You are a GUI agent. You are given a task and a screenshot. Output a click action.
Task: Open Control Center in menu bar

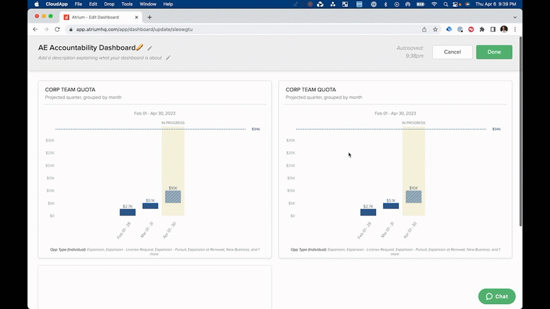pyautogui.click(x=456, y=4)
